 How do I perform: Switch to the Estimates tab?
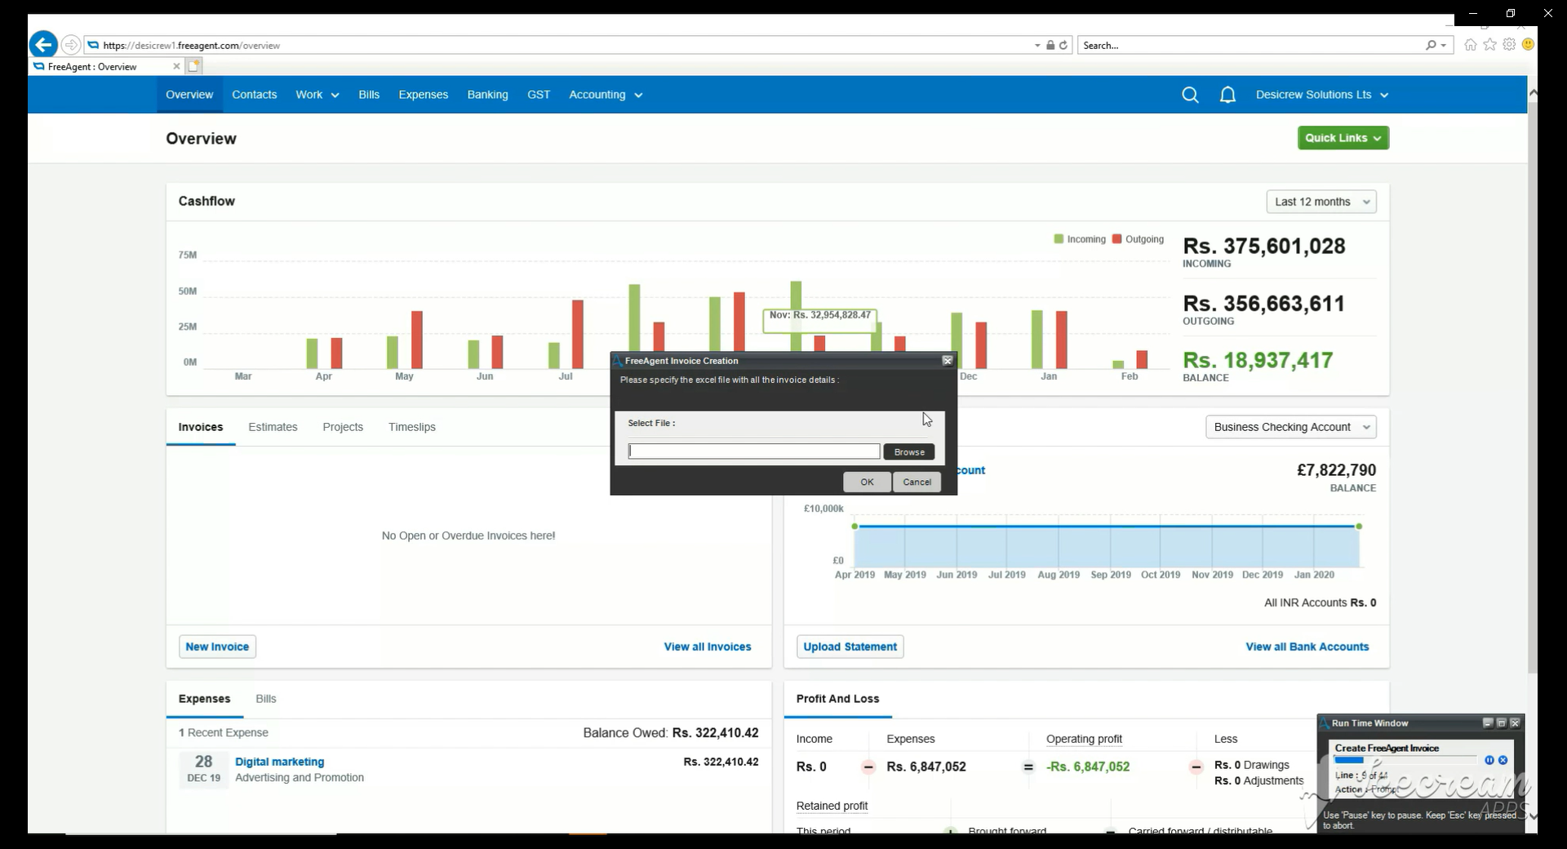coord(273,427)
